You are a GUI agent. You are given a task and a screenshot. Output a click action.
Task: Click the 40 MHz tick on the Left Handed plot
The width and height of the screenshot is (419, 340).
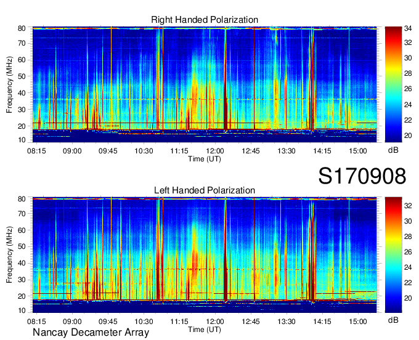[22, 264]
